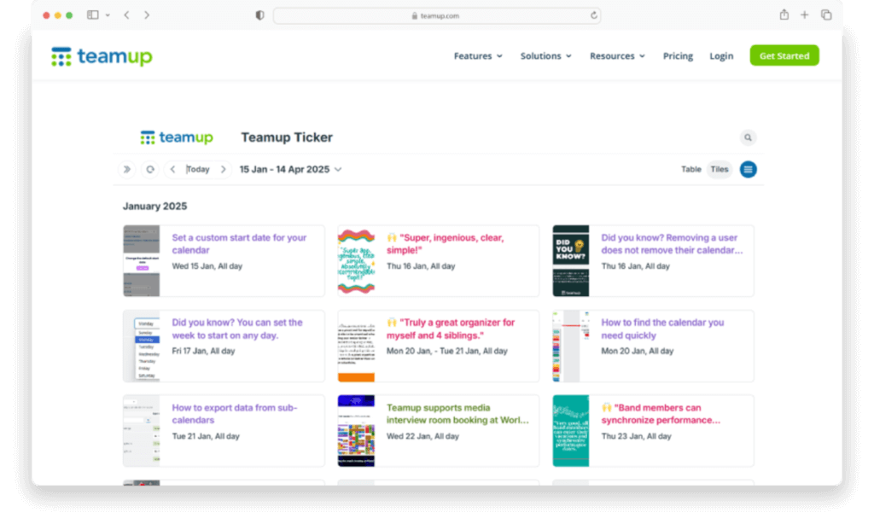Open "You can set the week to start" event
This screenshot has height=524, width=874.
[237, 329]
